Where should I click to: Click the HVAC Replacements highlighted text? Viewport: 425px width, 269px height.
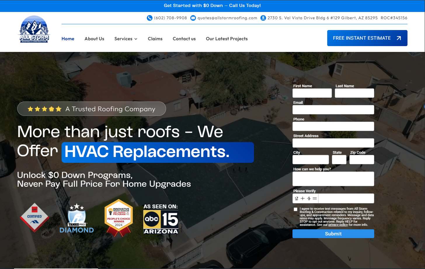point(158,152)
